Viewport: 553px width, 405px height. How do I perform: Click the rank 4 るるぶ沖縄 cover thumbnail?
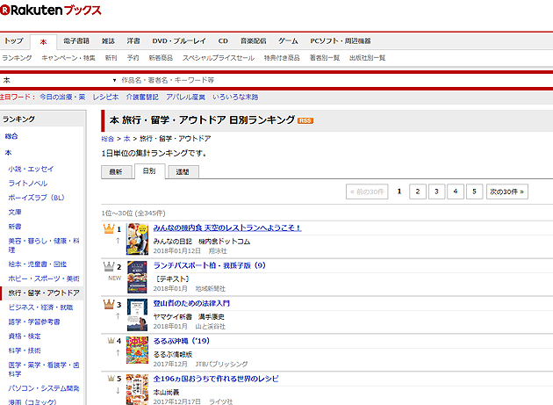click(x=137, y=351)
